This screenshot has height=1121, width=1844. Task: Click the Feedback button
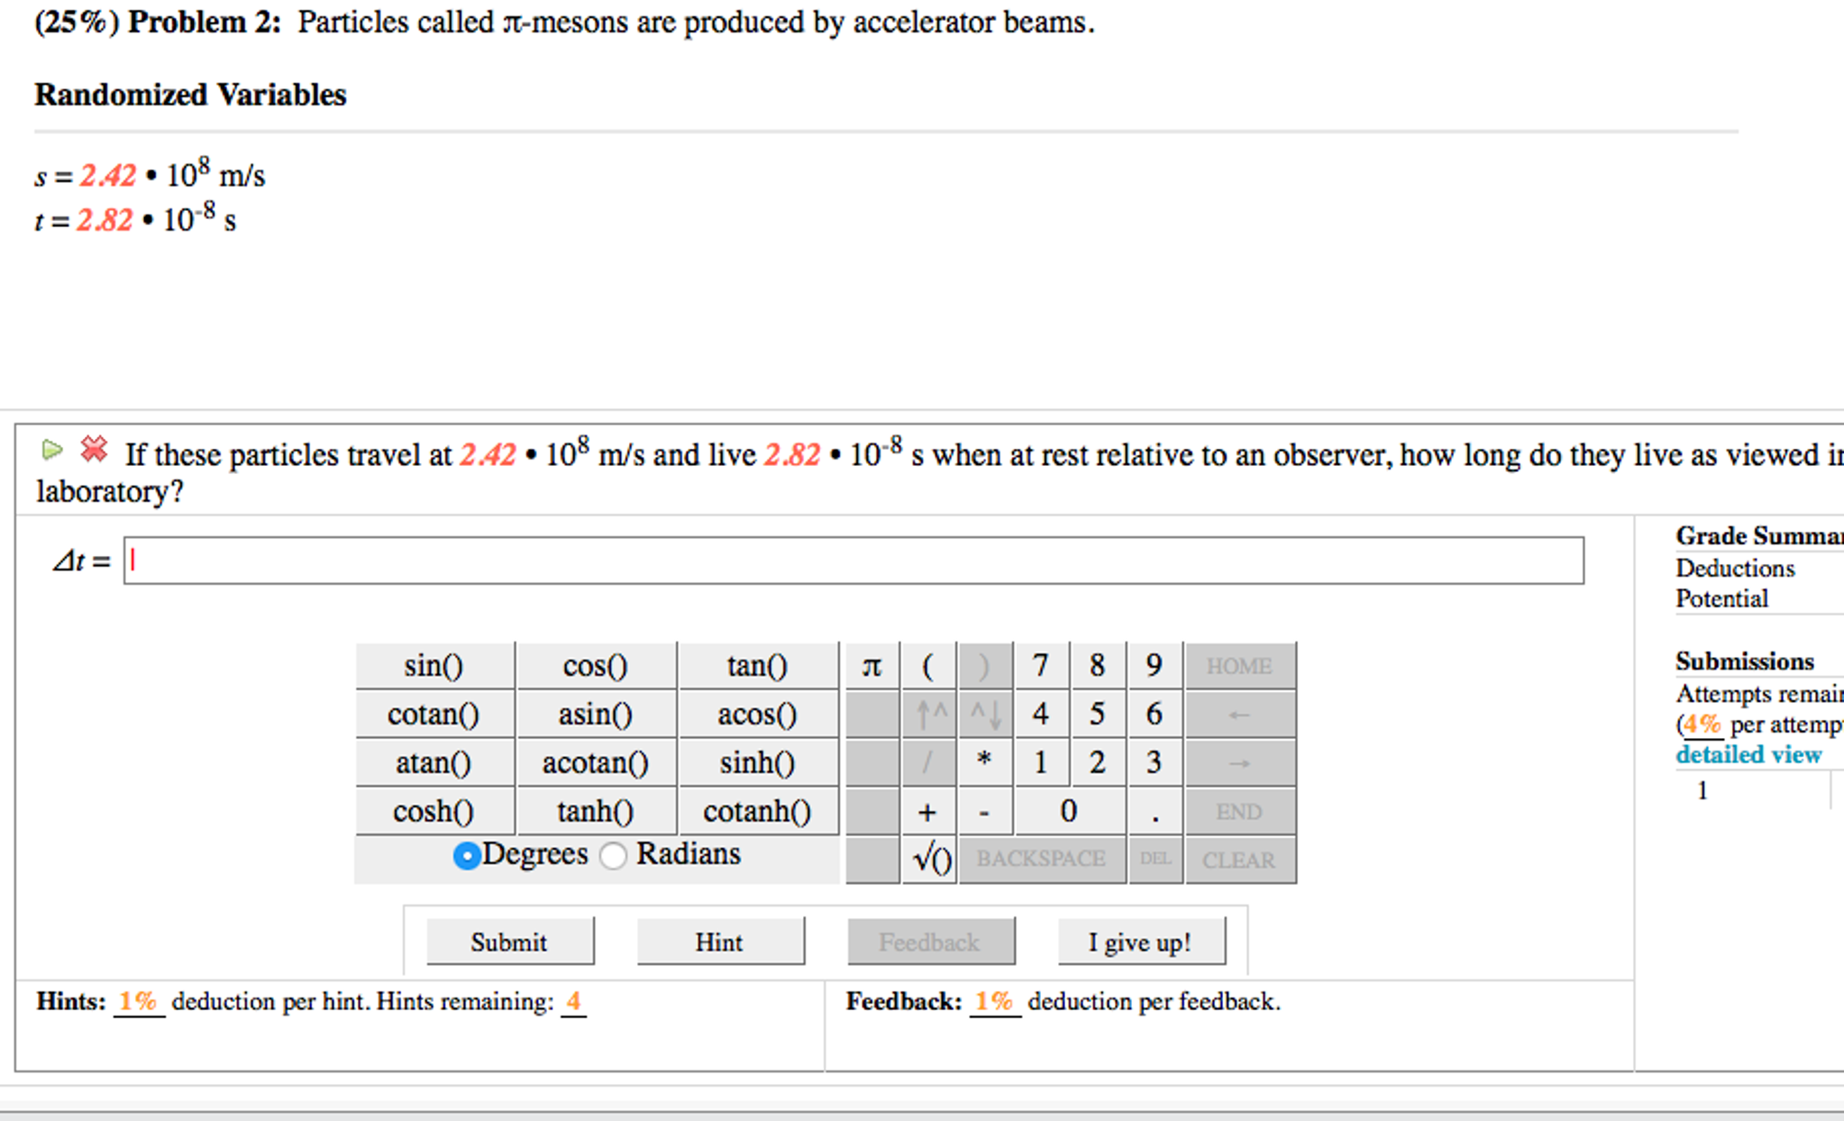931,942
